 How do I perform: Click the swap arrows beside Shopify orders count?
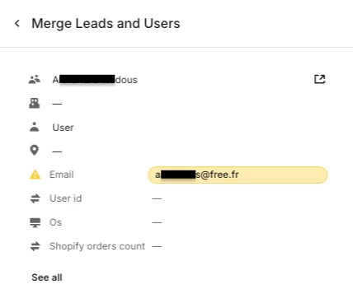pyautogui.click(x=35, y=246)
